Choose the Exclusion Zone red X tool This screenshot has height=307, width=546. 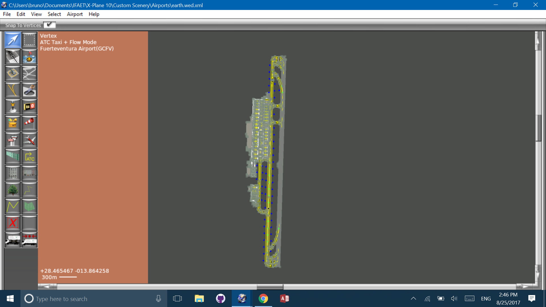tap(13, 223)
